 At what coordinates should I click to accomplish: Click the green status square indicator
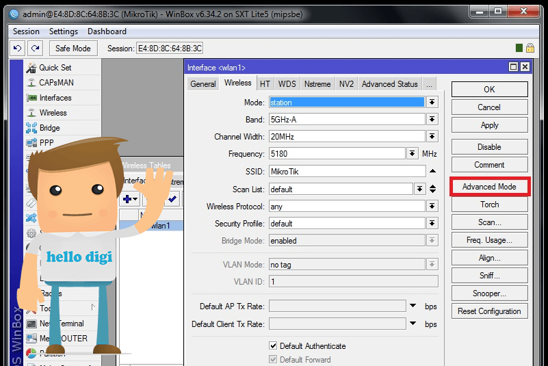519,48
